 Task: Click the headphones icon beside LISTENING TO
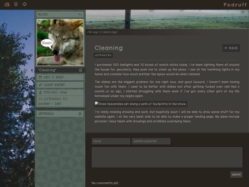point(40,99)
